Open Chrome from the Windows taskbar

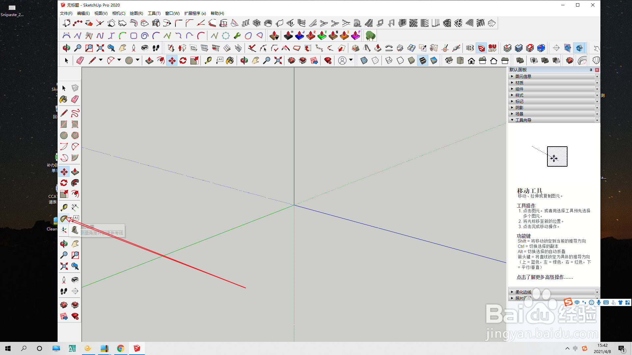click(x=120, y=348)
